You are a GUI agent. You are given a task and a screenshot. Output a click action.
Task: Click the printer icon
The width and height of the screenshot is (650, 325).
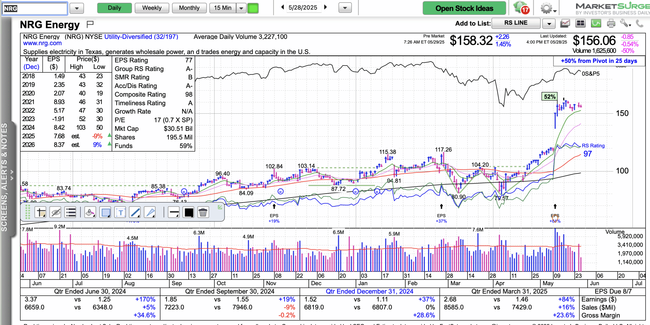(x=611, y=23)
